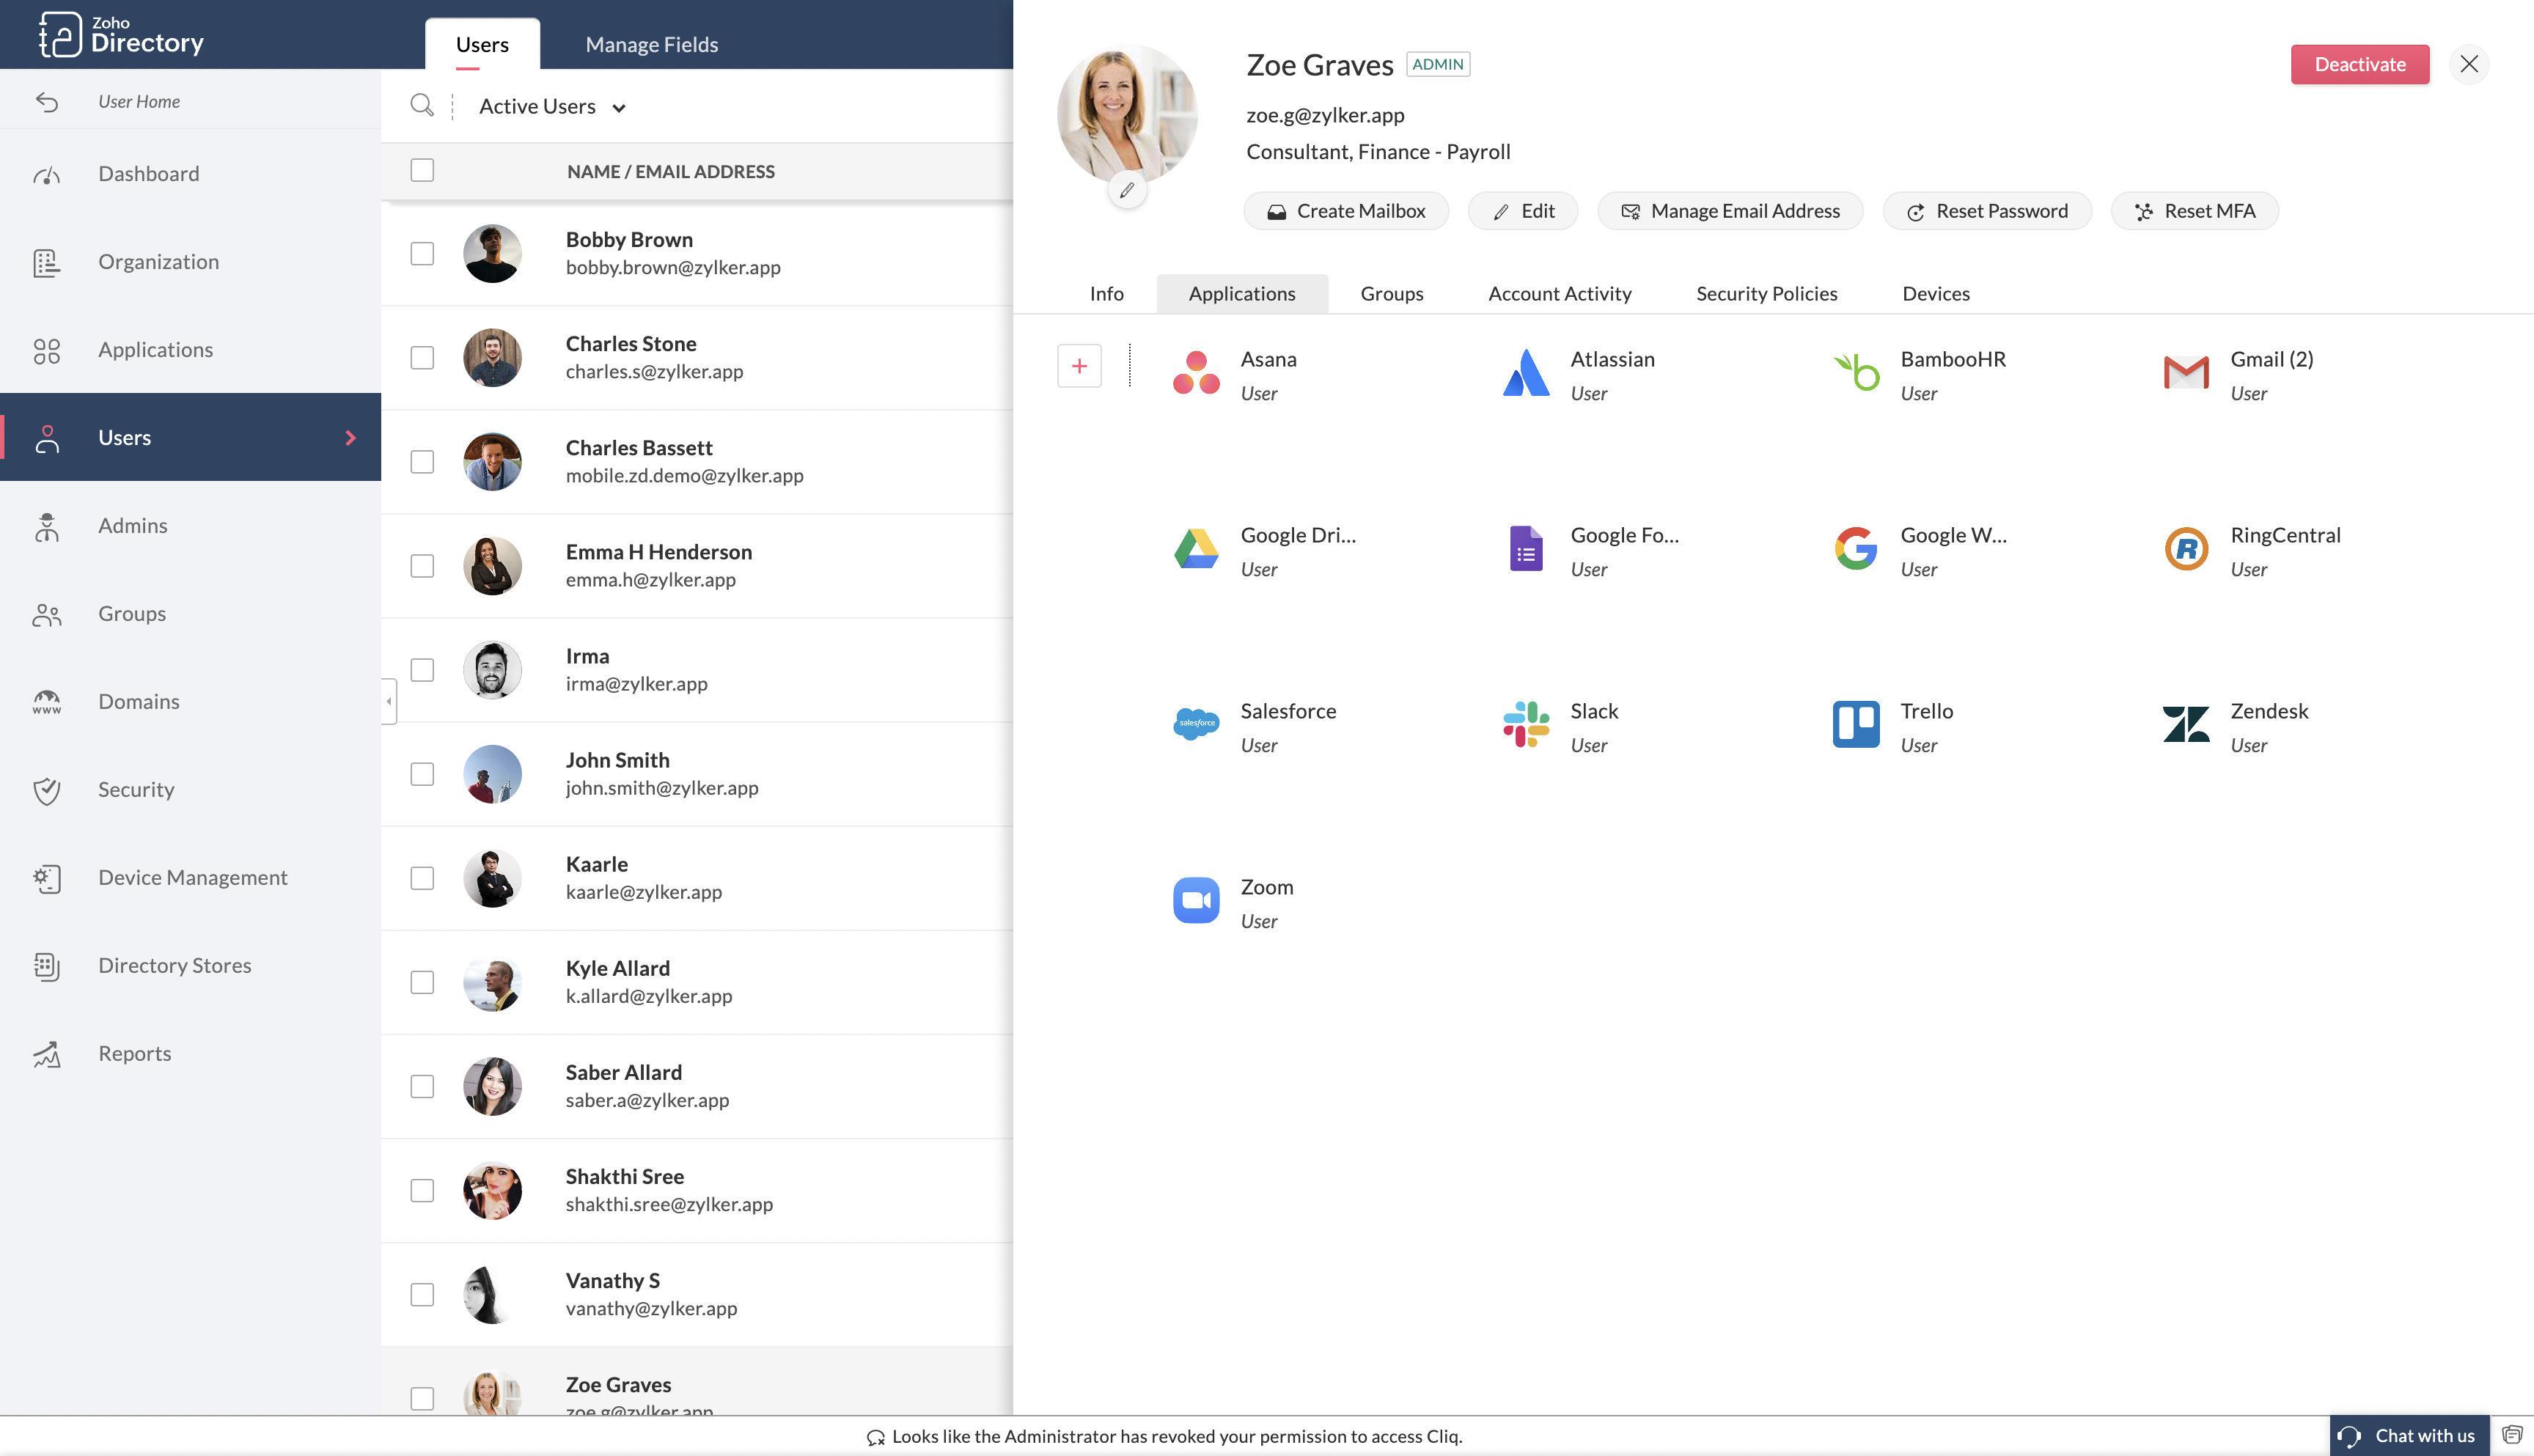This screenshot has width=2534, height=1456.
Task: Switch to the Manage Fields tab
Action: point(651,44)
